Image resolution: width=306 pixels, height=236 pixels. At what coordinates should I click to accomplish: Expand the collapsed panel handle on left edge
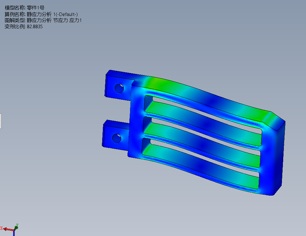point(1,121)
